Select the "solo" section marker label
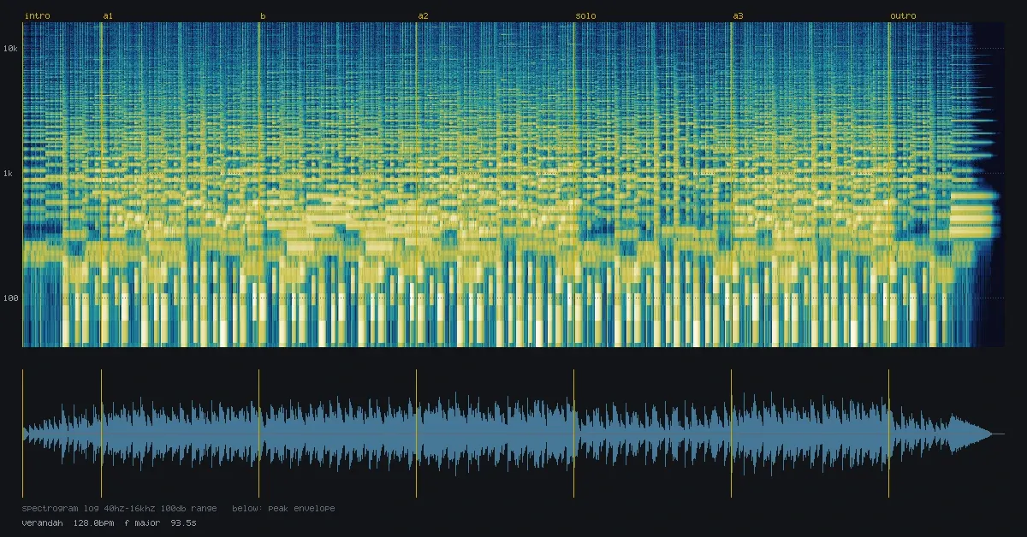Image resolution: width=1027 pixels, height=537 pixels. pyautogui.click(x=585, y=15)
